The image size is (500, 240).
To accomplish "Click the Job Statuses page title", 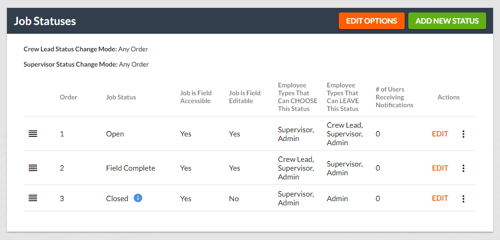I will point(45,21).
